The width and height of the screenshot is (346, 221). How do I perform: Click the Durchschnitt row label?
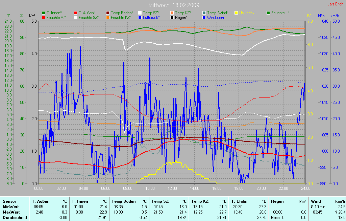coord(15,217)
